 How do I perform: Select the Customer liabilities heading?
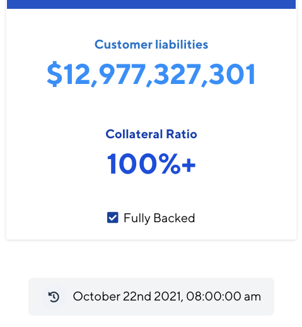(151, 44)
